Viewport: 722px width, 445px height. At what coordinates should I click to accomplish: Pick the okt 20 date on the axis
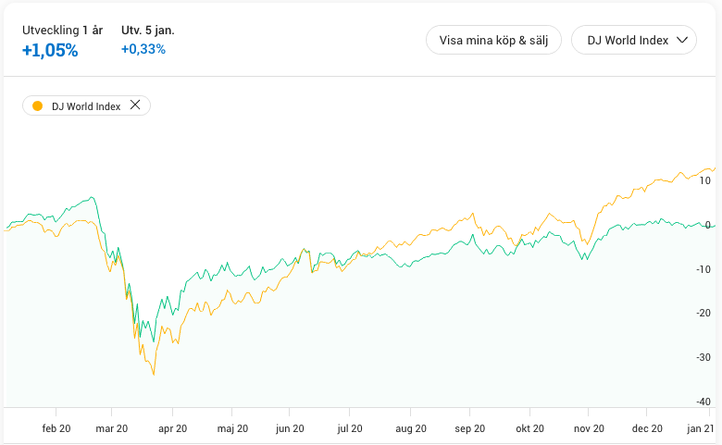529,428
